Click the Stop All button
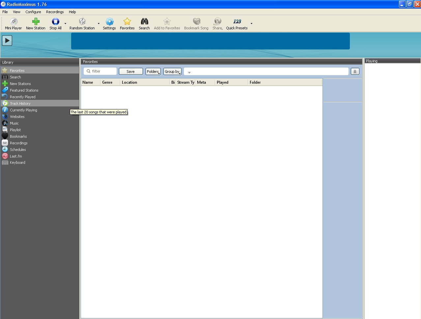This screenshot has height=319, width=421. coord(55,24)
